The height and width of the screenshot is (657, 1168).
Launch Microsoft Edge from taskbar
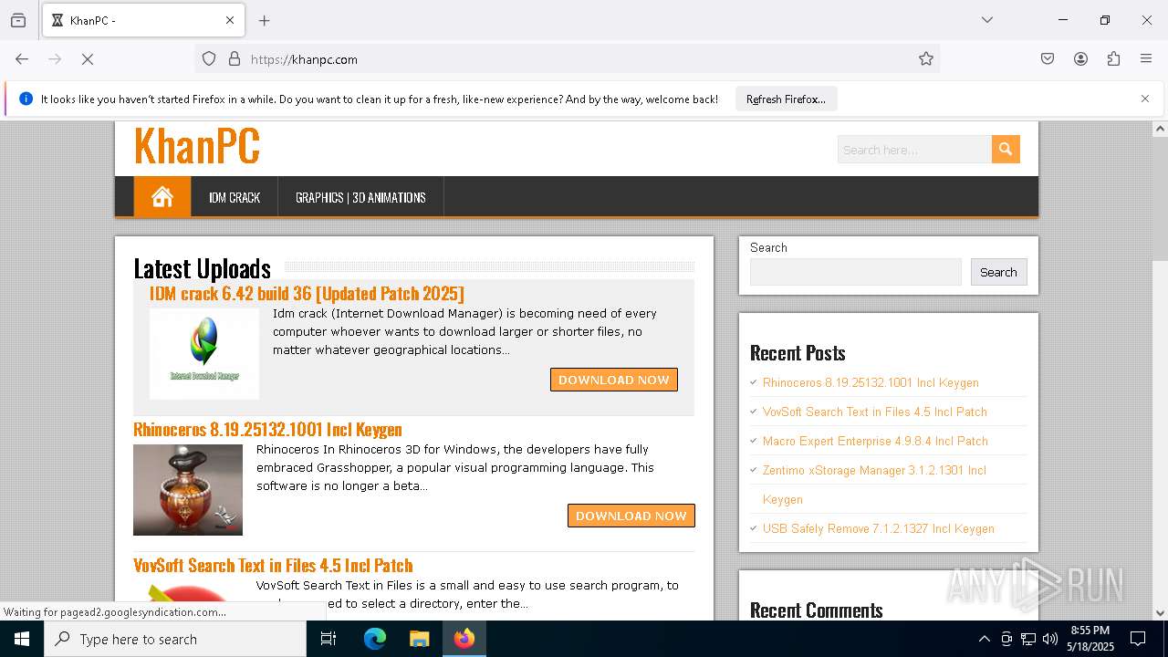coord(375,639)
